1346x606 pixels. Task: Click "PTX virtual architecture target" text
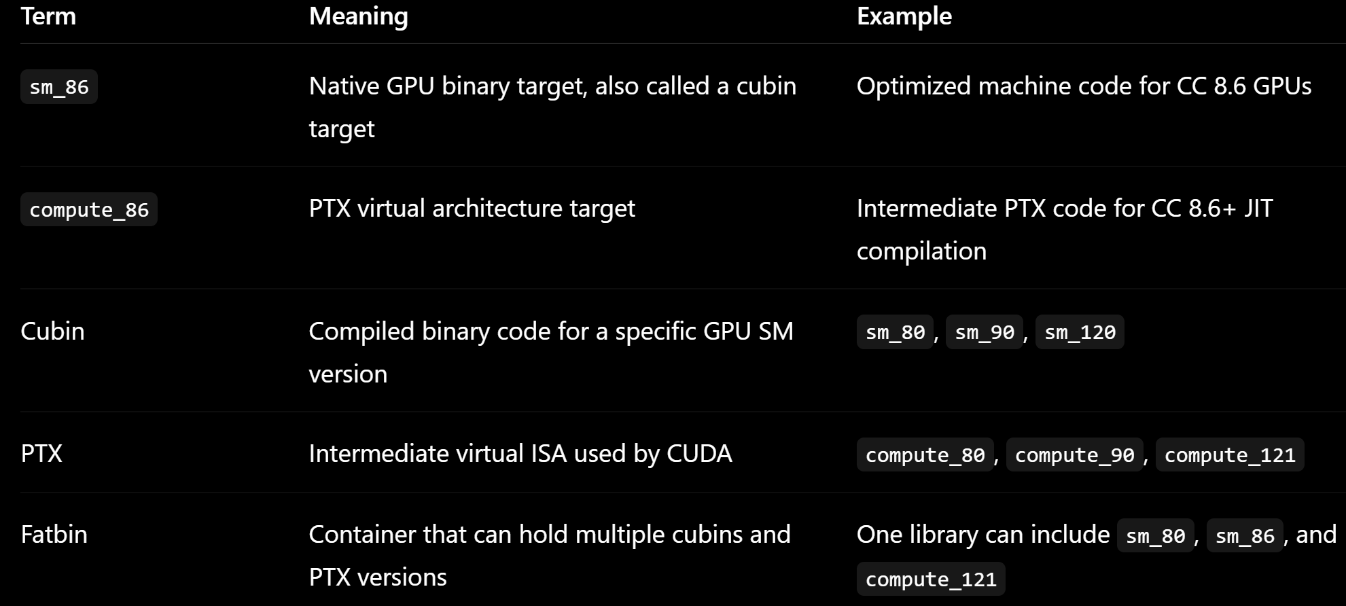[472, 208]
